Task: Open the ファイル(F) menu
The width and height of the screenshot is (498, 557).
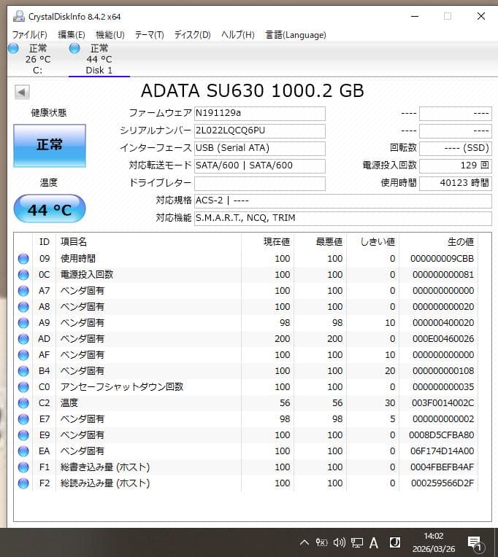Action: click(29, 35)
